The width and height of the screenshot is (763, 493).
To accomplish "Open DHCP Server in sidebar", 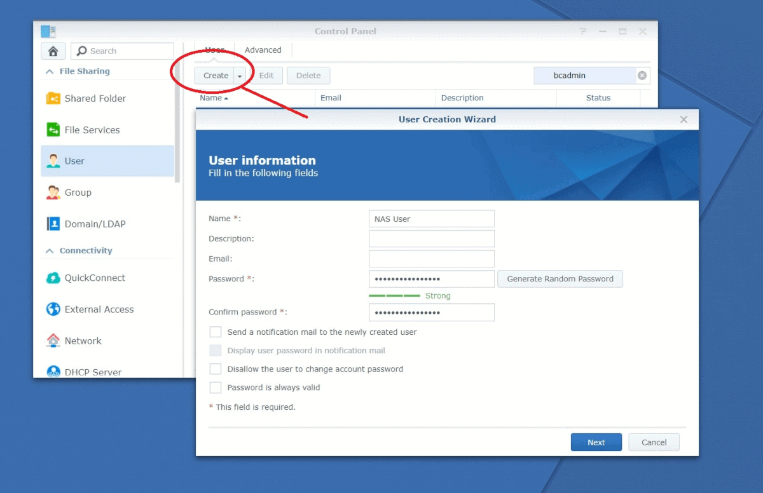I will click(107, 371).
